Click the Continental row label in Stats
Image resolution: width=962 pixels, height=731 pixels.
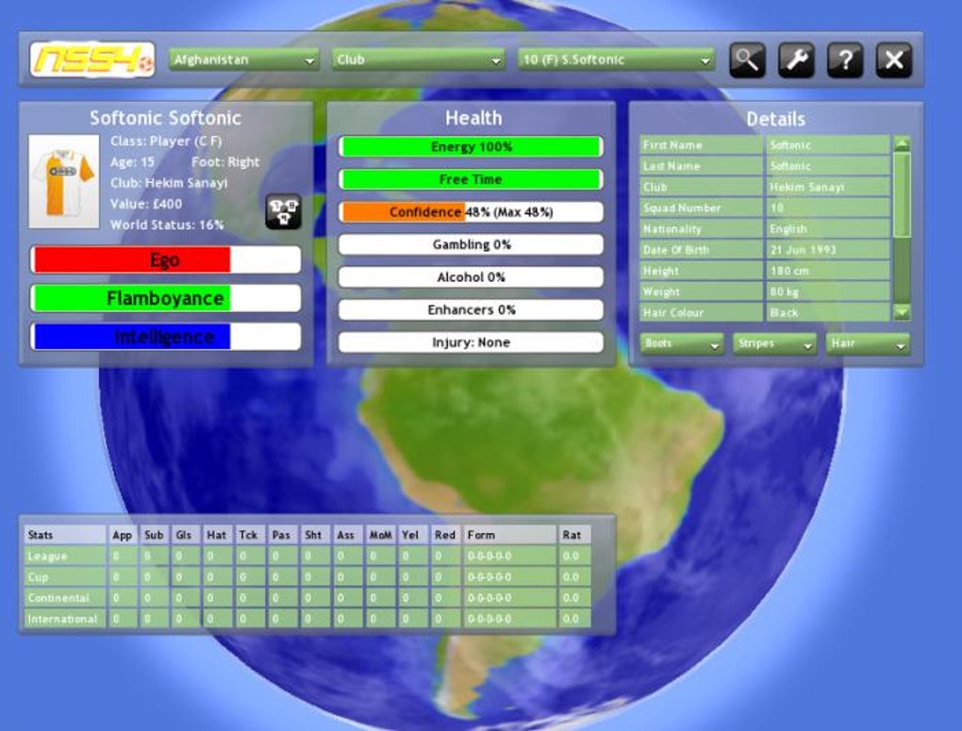click(x=64, y=598)
